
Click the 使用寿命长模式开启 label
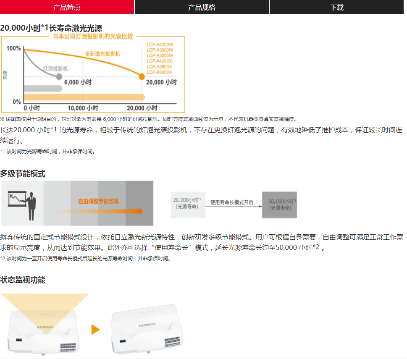pos(231,202)
